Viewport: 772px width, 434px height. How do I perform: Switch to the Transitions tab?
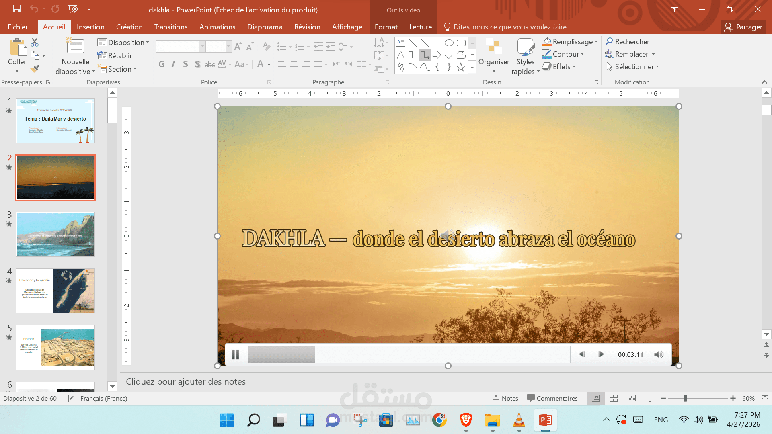(171, 27)
